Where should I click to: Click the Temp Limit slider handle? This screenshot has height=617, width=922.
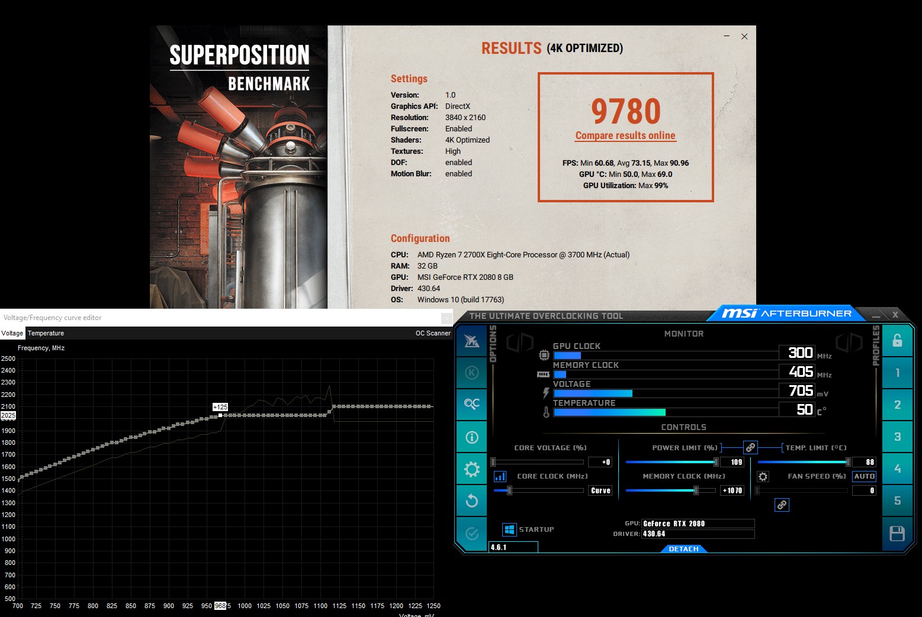pyautogui.click(x=848, y=462)
